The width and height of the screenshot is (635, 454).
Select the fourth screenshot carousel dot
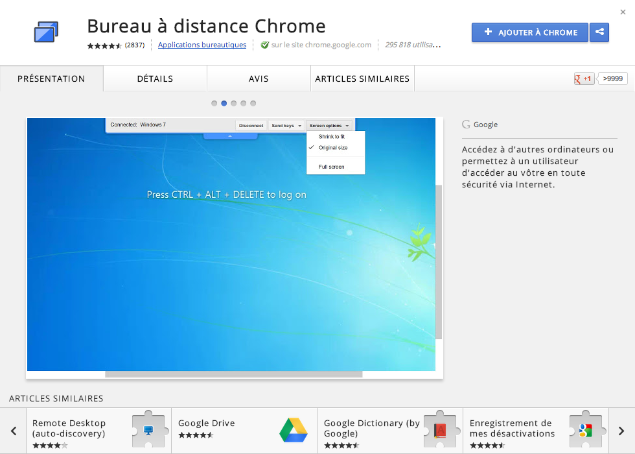click(244, 103)
